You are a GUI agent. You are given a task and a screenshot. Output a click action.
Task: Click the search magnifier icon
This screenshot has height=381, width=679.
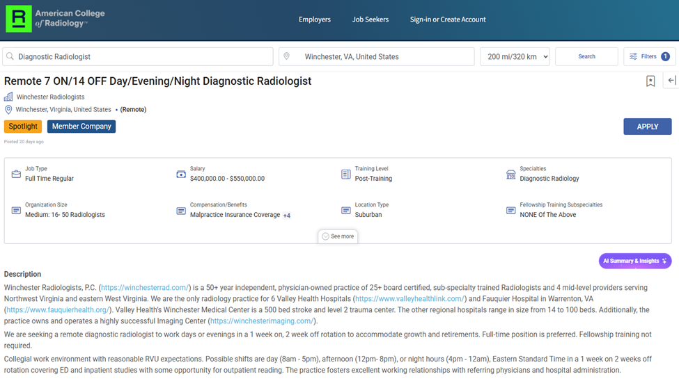(10, 56)
